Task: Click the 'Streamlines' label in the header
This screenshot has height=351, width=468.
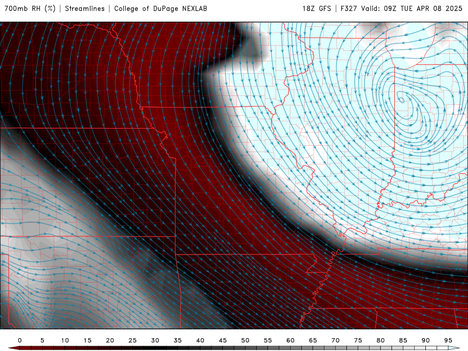Action: [x=85, y=9]
